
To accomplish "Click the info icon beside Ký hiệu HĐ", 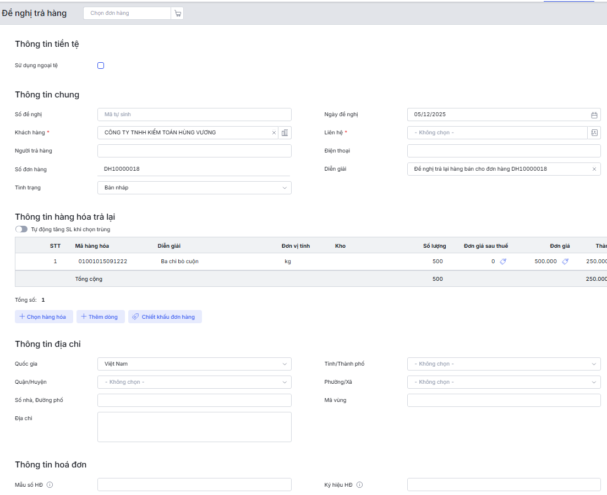I will pyautogui.click(x=359, y=485).
